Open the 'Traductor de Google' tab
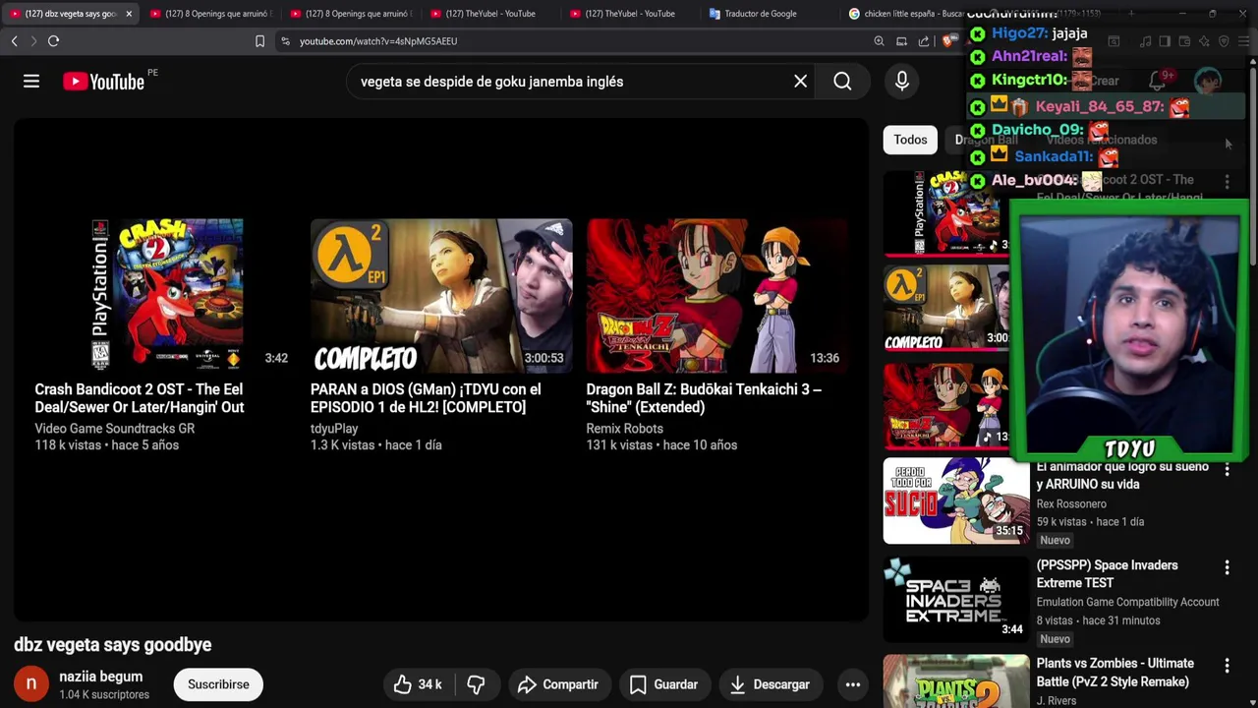 point(771,14)
